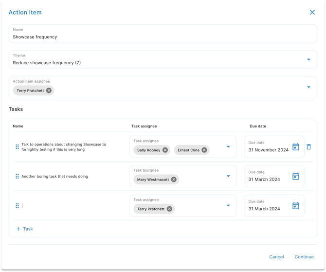
Task: Grab the drag handle of the first task
Action: (17, 147)
